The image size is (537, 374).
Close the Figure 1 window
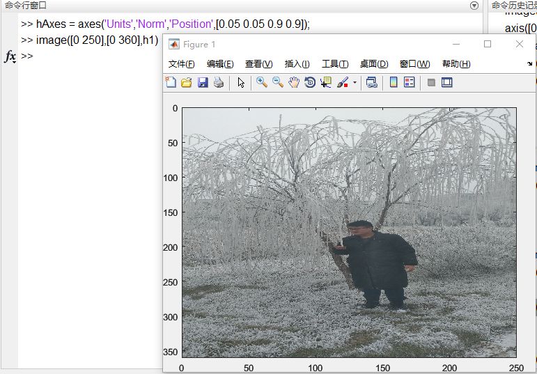coord(520,44)
